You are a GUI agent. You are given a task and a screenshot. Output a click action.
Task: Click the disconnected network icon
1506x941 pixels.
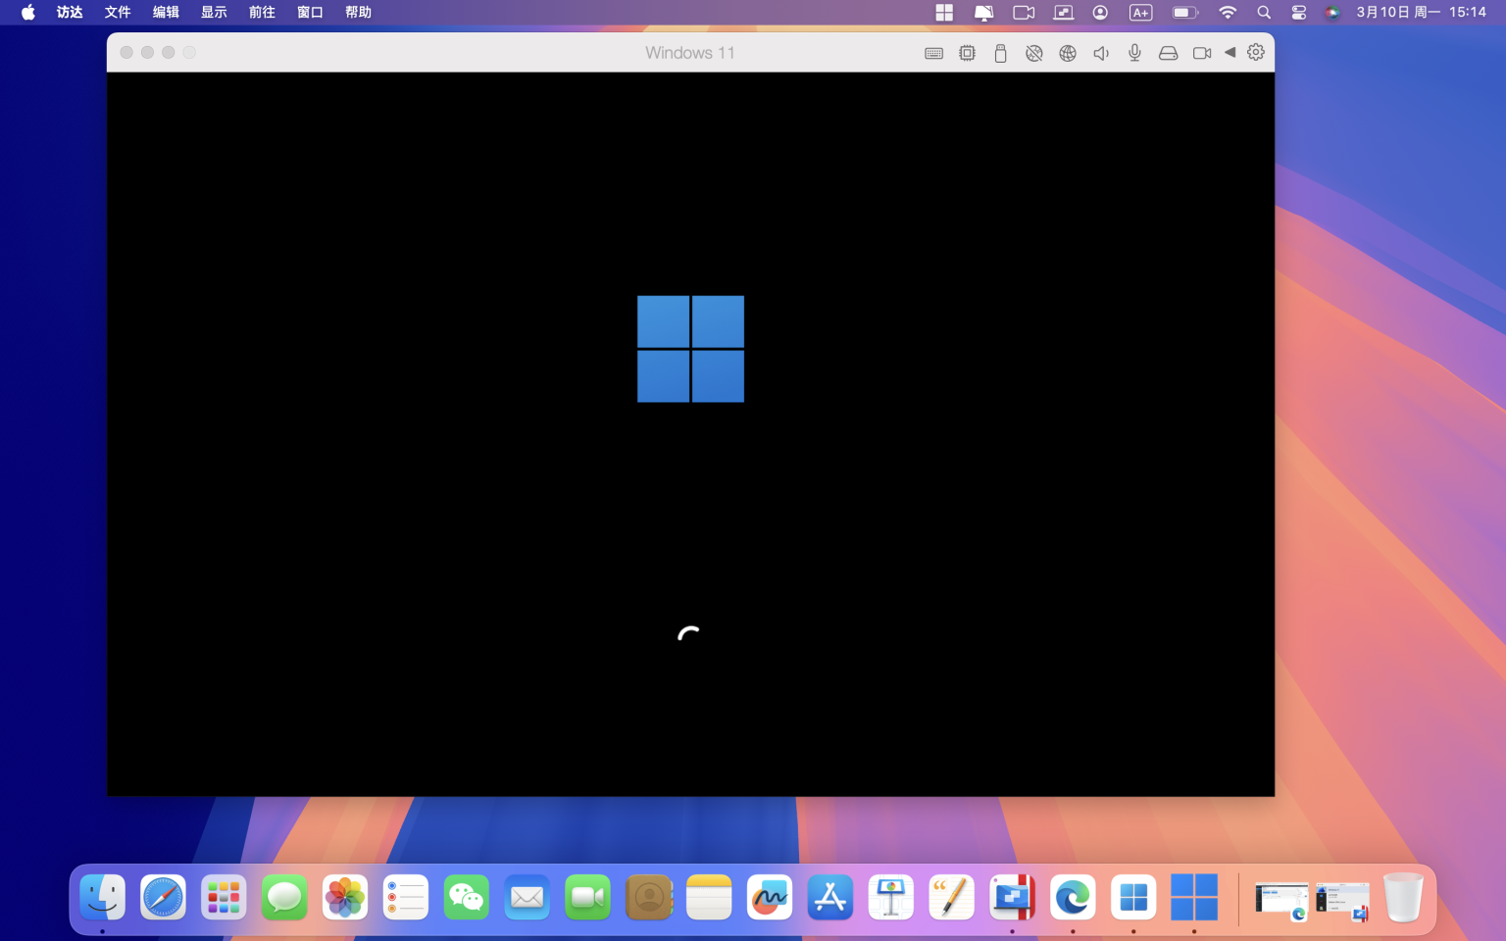[x=1034, y=53]
